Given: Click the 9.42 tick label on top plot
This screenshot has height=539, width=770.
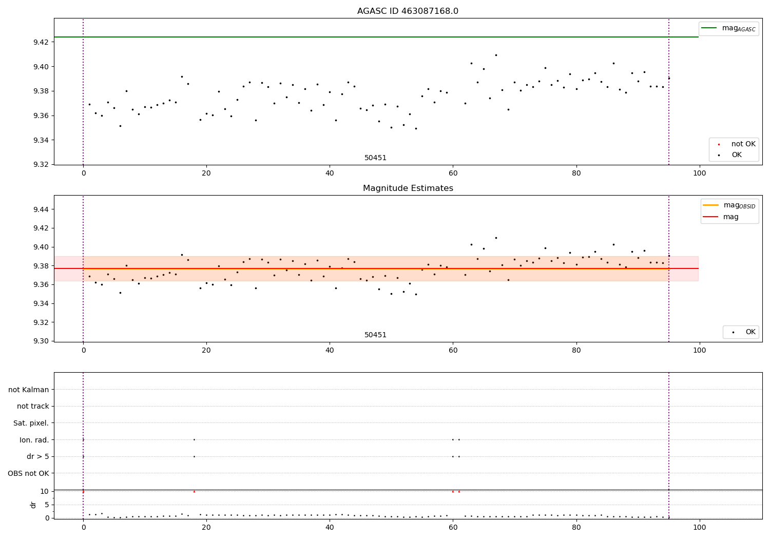Looking at the screenshot, I should click(x=41, y=42).
